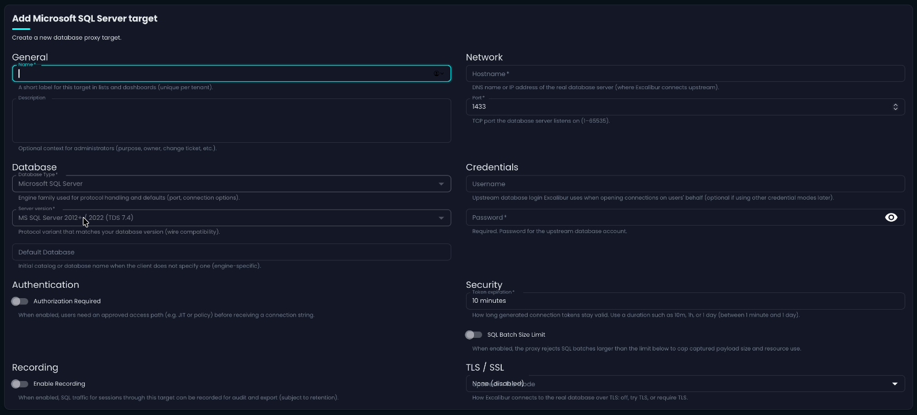Click the Username input field
Viewport: 917px width, 415px height.
pyautogui.click(x=685, y=184)
